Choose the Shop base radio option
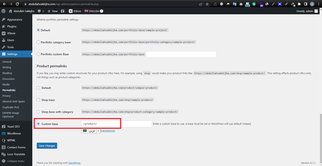This screenshot has height=166, width=322. pyautogui.click(x=38, y=100)
